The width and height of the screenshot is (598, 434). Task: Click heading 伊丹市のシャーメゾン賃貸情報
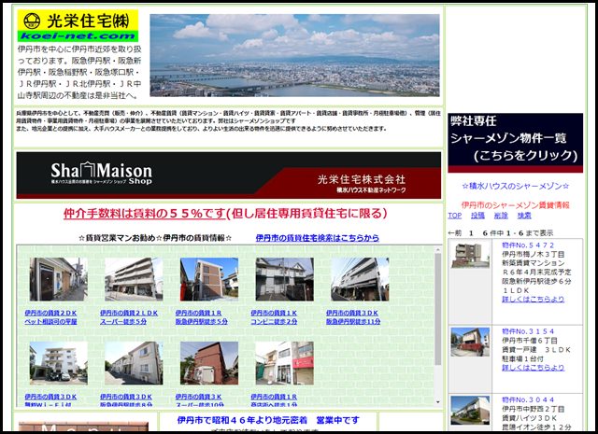(x=515, y=205)
